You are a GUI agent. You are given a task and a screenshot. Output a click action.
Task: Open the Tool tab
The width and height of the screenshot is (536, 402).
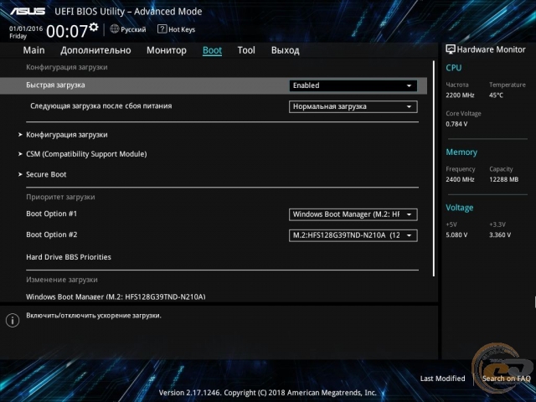click(246, 50)
